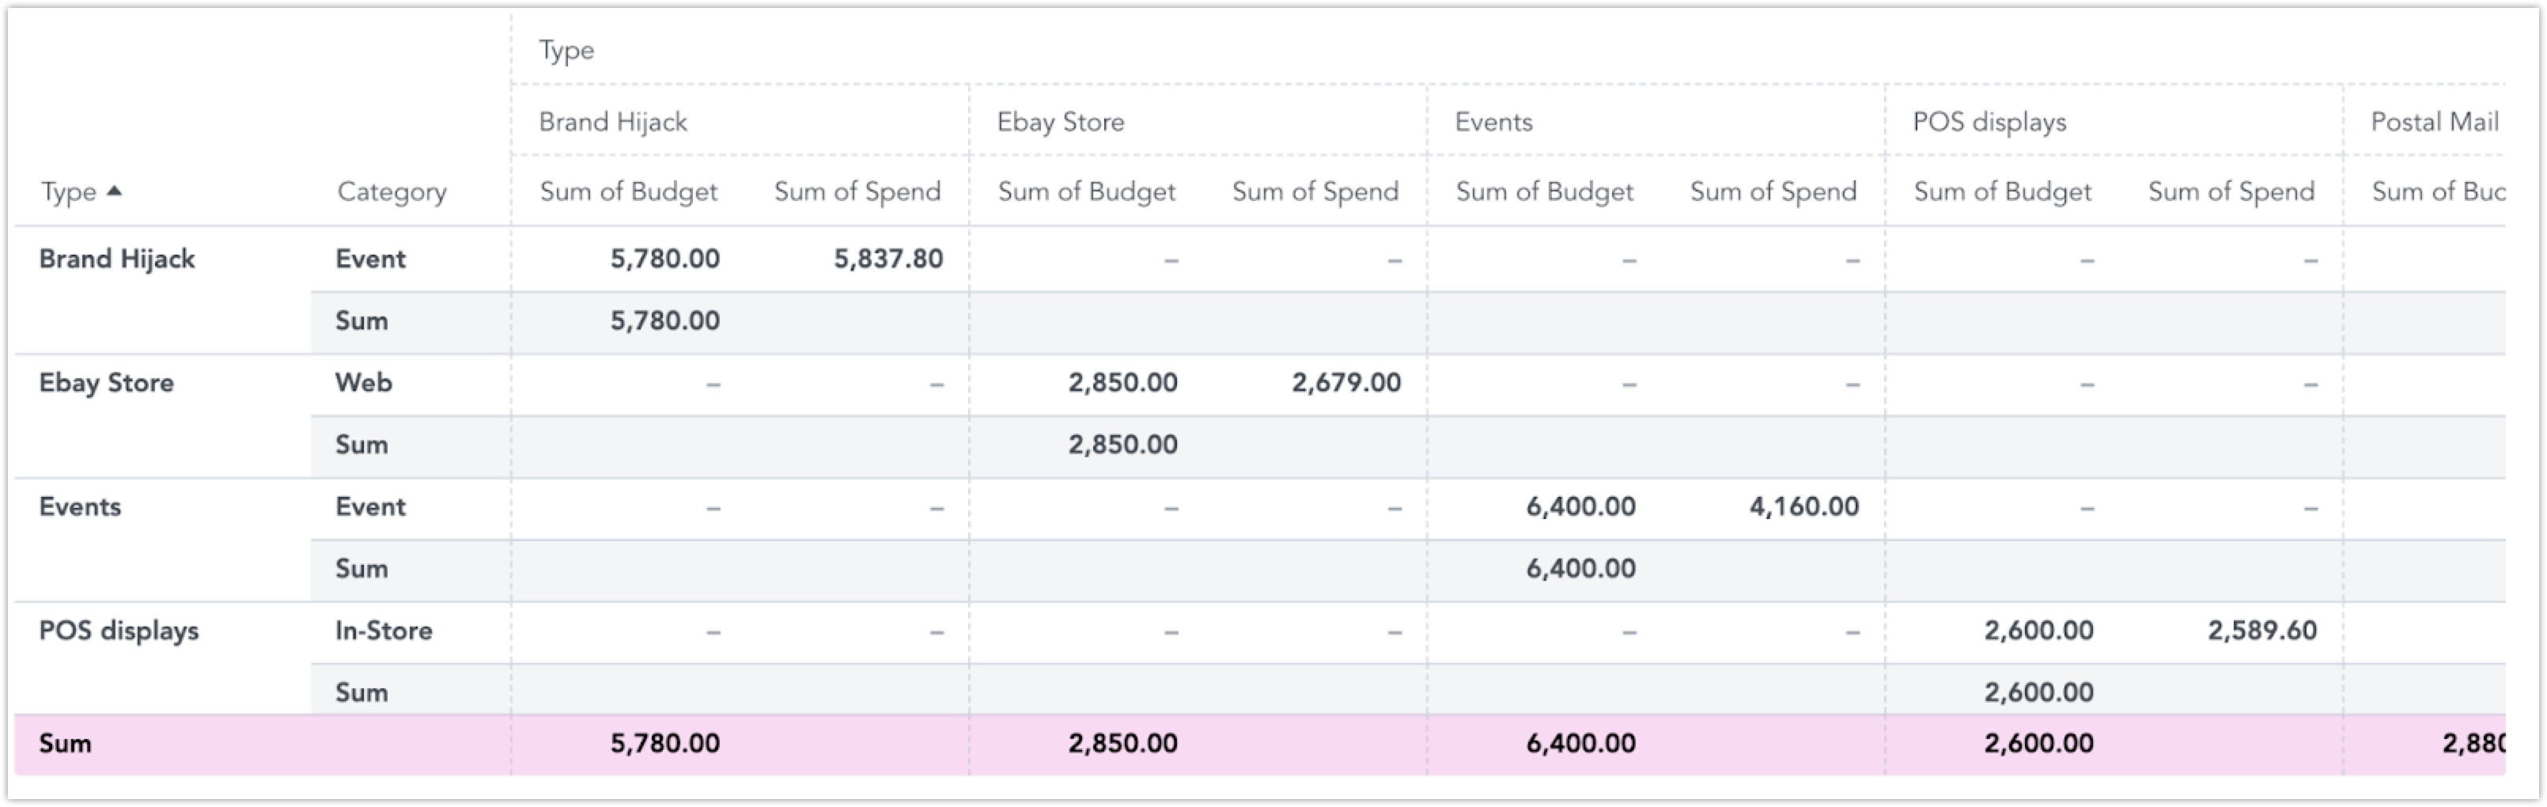2547x807 pixels.
Task: Select the Brand Hijack column group header
Action: [x=612, y=122]
